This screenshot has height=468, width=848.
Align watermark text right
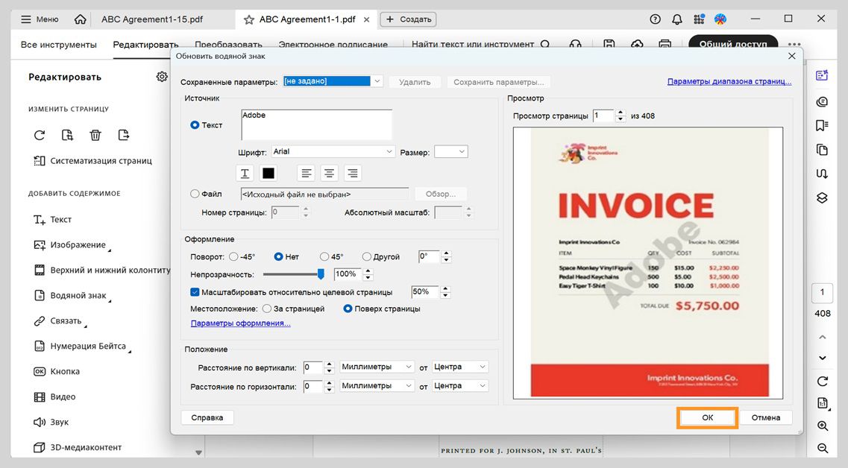point(353,173)
